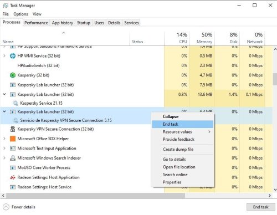The height and width of the screenshot is (215, 277).
Task: Click the Microsoft Text Input Application icon
Action: 13,148
